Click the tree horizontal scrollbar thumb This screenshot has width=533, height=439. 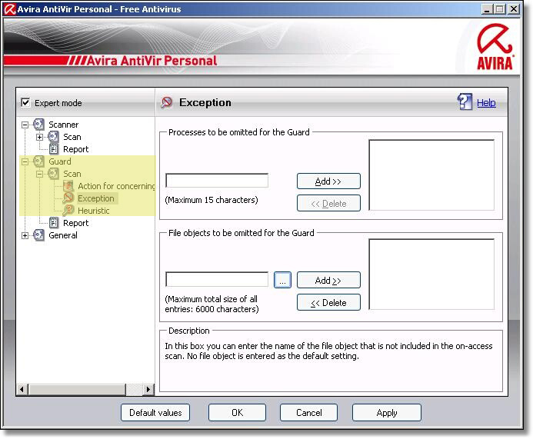tap(77, 389)
